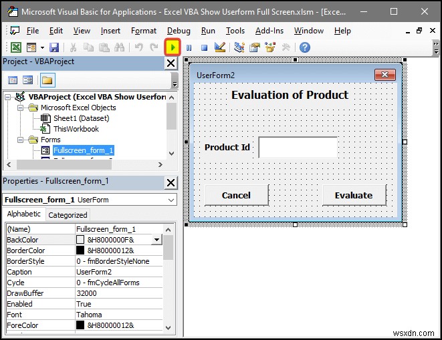The image size is (442, 340).
Task: Select Fullscreen_form_1 in the project tree
Action: (83, 150)
